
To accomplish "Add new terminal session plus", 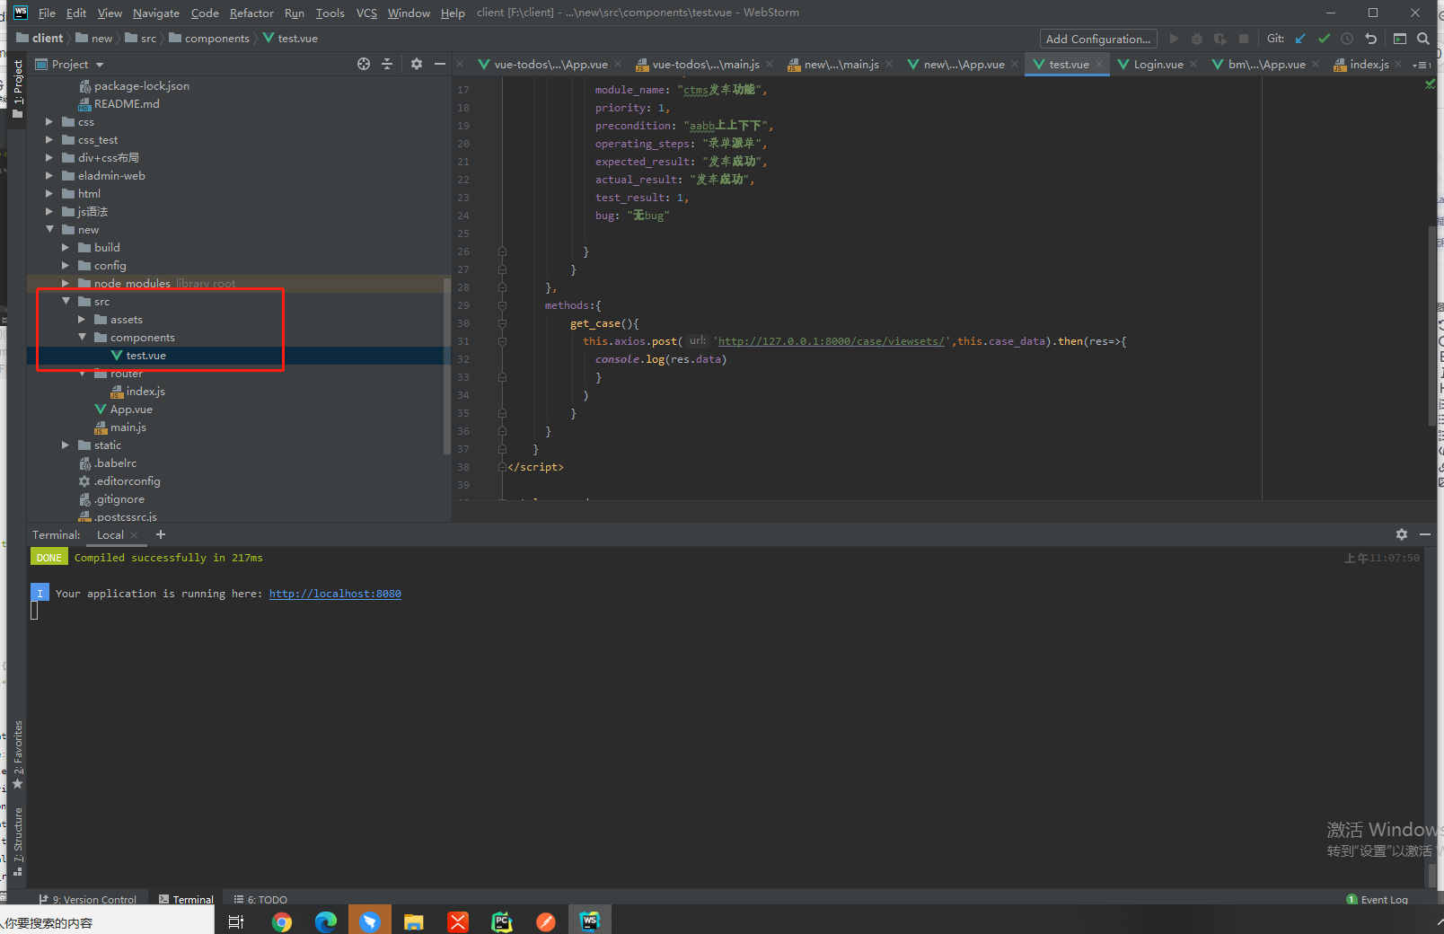I will coord(161,534).
